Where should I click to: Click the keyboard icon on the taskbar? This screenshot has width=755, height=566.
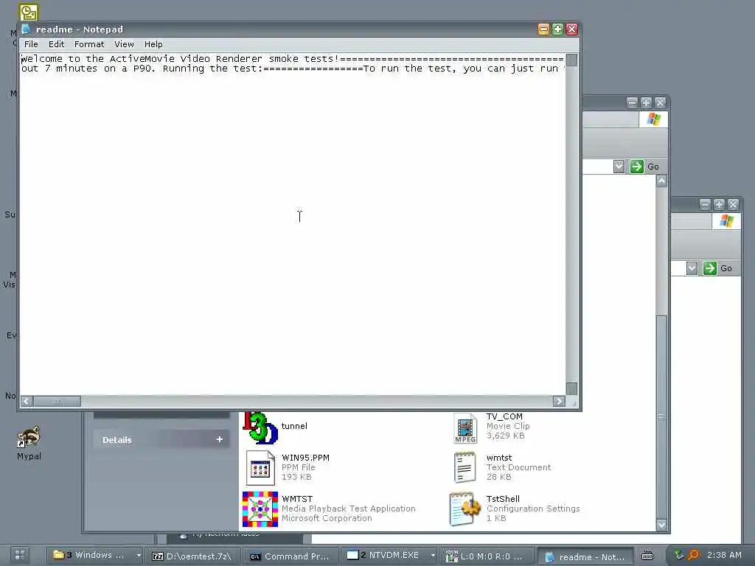[x=647, y=556]
